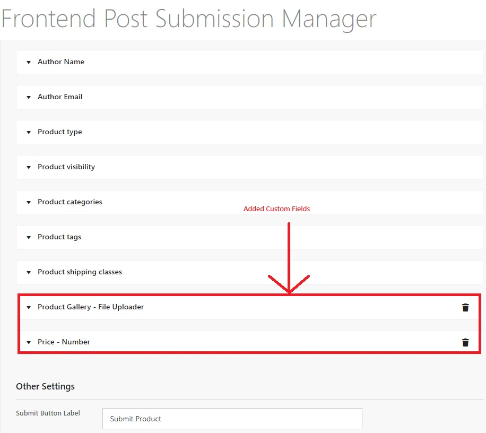Open the Product categories field title
Viewport: 486px width, 433px height.
[x=70, y=202]
